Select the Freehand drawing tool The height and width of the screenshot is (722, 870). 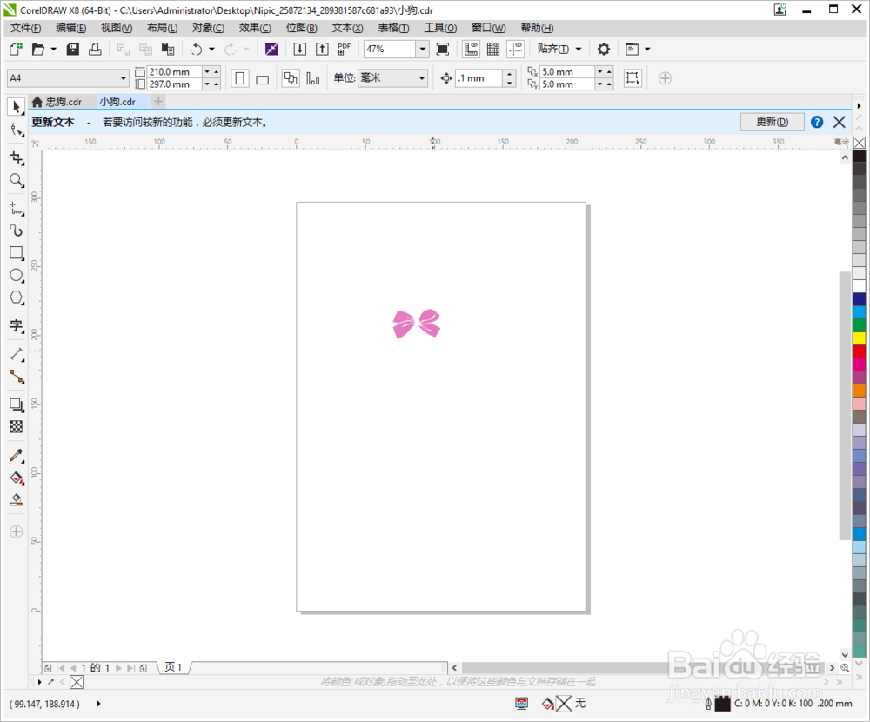[x=16, y=209]
